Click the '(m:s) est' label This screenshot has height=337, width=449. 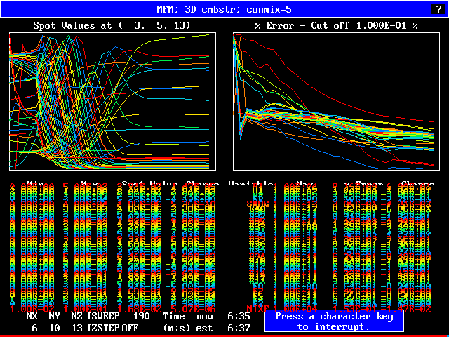[184, 328]
